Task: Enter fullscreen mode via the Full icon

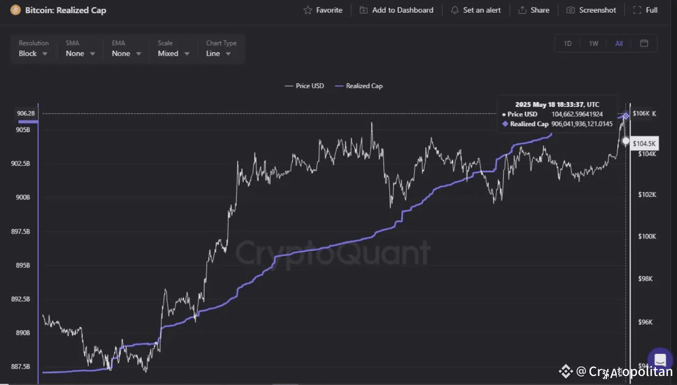Action: click(636, 10)
